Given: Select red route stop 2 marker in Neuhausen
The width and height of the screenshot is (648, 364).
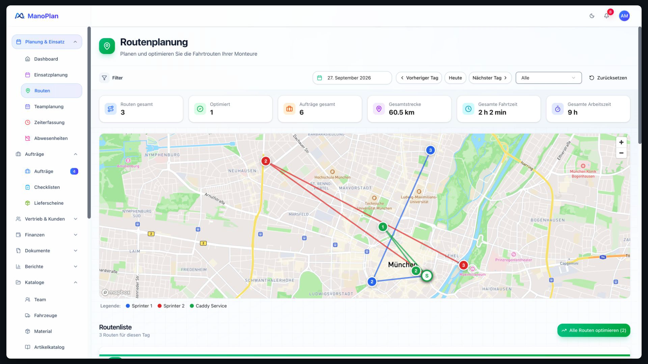Looking at the screenshot, I should (x=266, y=161).
